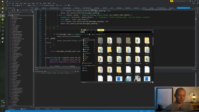Select the tests folder in File Explorer
Viewport: 199px width, 112px height.
pos(119,70)
